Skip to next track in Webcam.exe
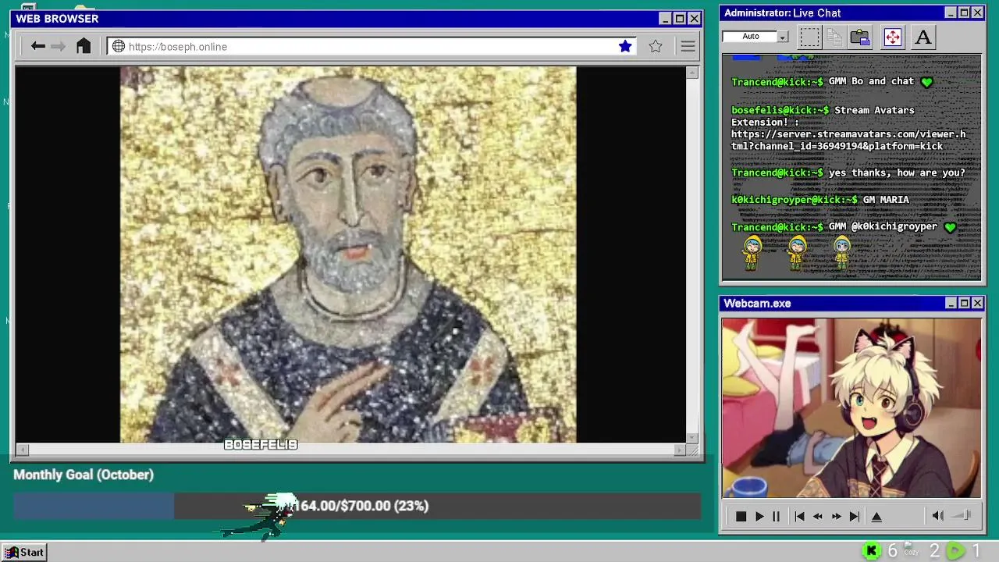Viewport: 999px width, 562px height. 855,516
